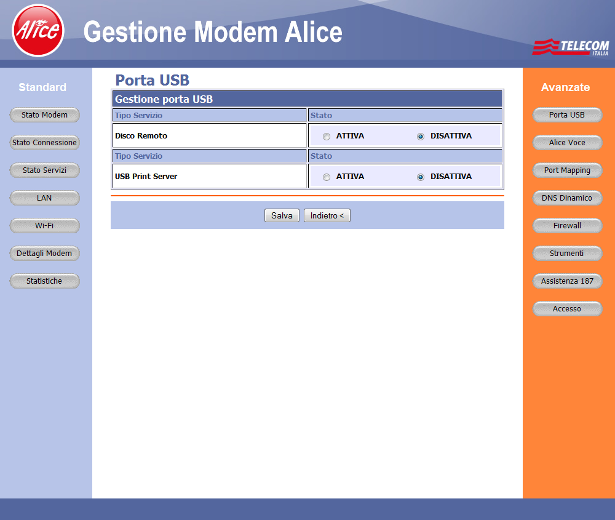Go back with Indietro button
Viewport: 615px width, 520px height.
click(327, 215)
